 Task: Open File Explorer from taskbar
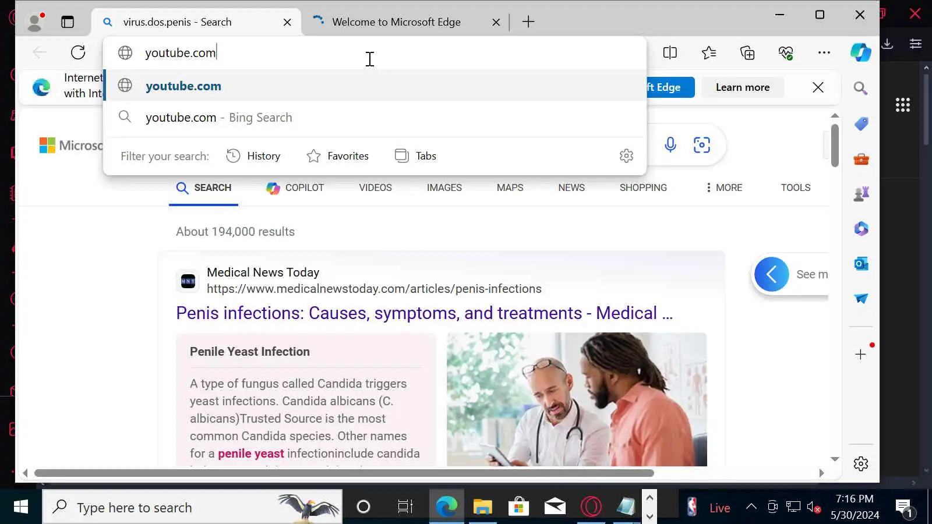click(x=482, y=507)
